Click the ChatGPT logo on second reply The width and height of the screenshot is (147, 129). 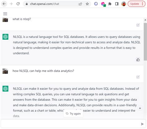(x=6, y=89)
